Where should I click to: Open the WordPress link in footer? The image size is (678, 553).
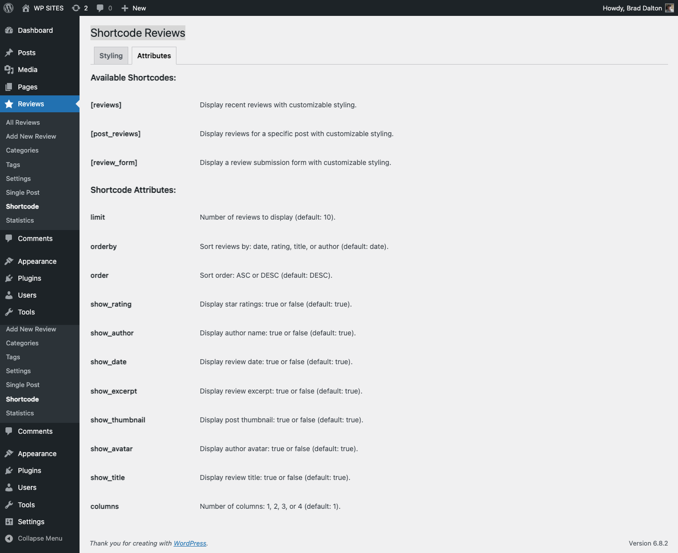[x=190, y=544]
